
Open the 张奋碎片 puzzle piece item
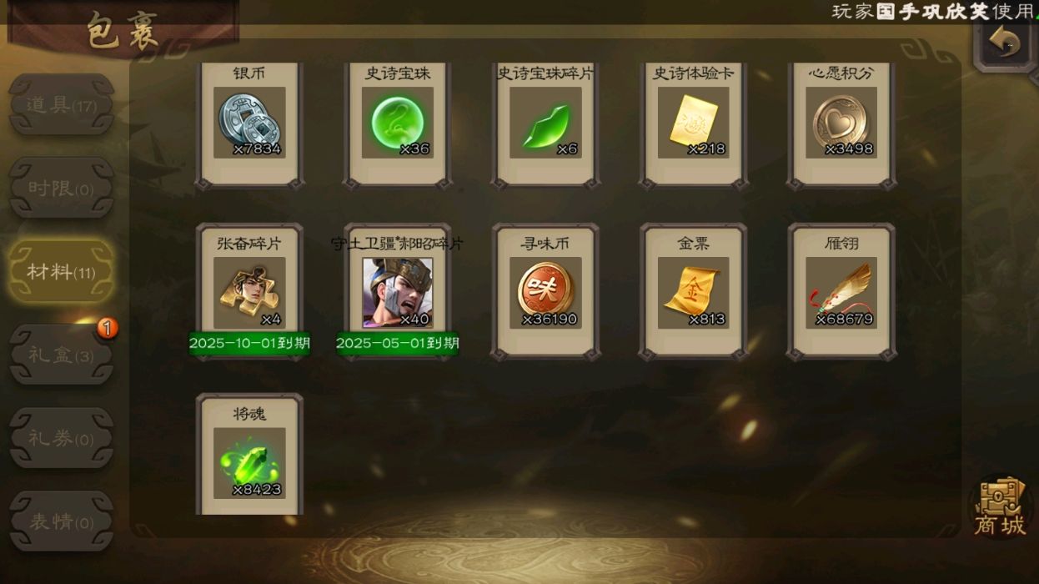coord(249,292)
